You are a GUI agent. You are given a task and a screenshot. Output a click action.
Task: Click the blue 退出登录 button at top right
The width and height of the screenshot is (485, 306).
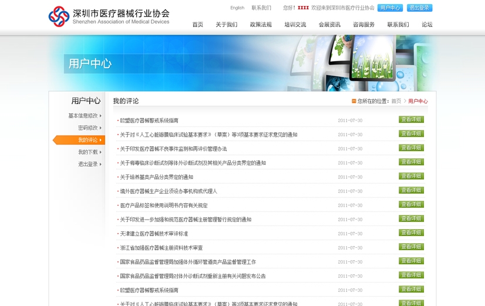[419, 8]
